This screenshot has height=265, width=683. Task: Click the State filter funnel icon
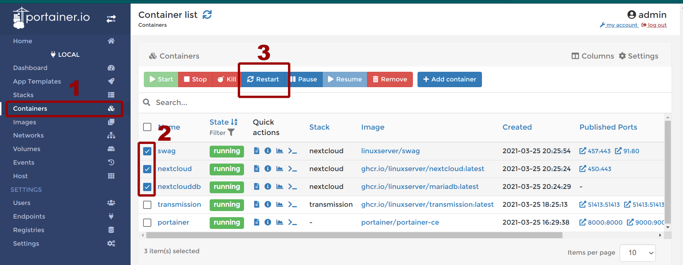231,132
